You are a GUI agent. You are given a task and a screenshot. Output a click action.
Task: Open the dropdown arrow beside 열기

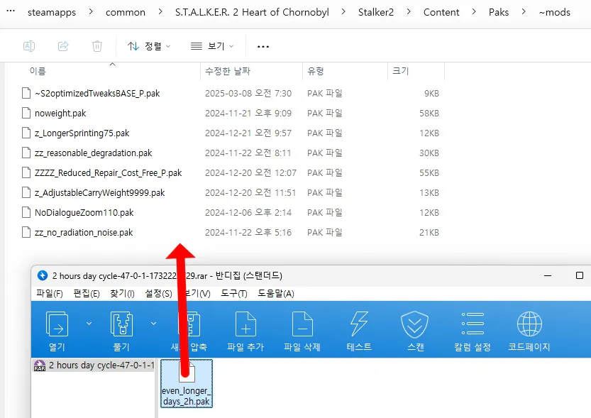tap(89, 324)
